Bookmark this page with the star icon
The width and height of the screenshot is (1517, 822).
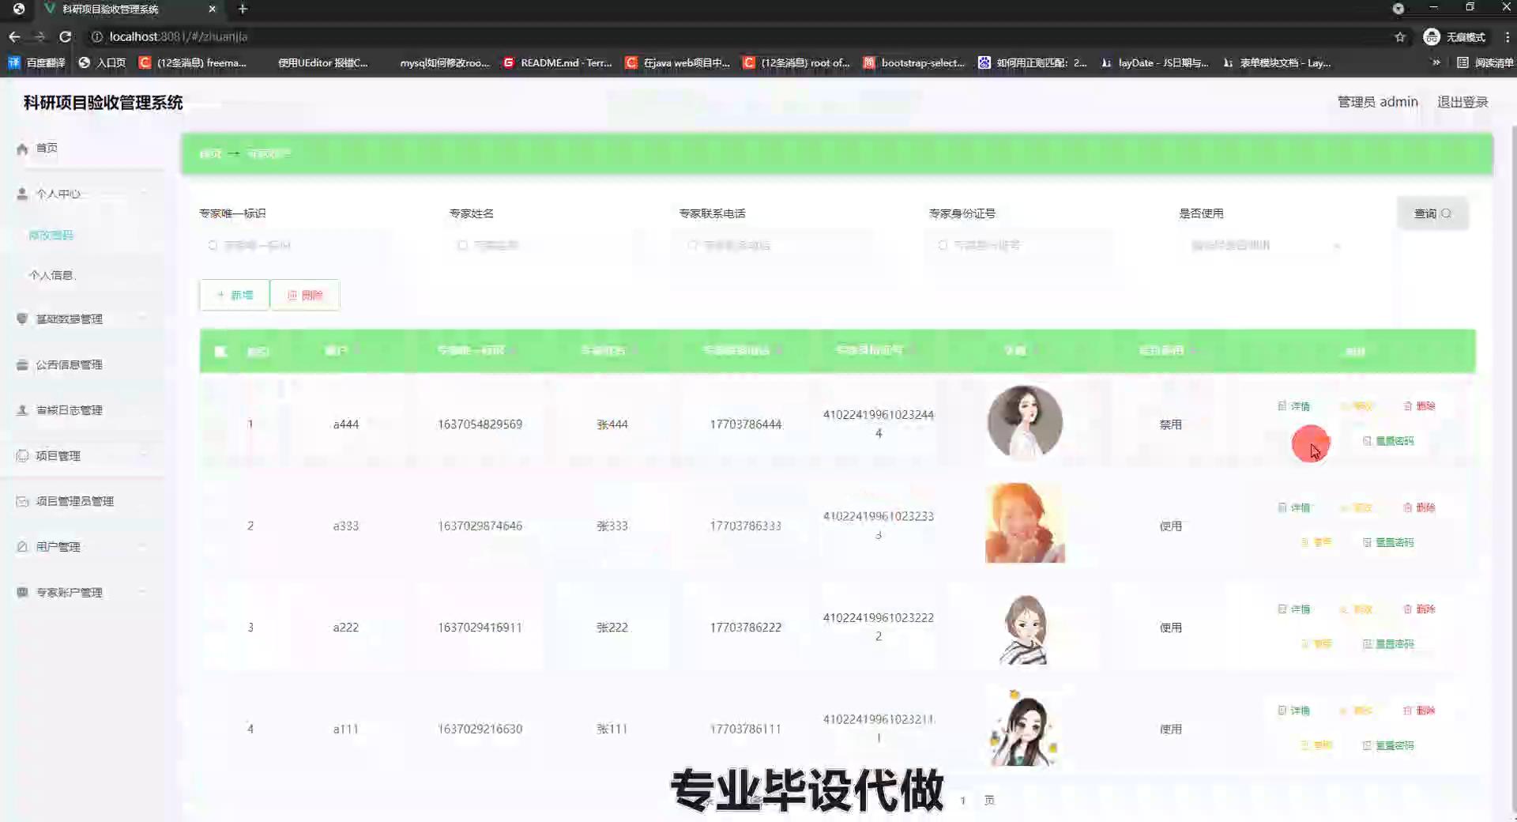pyautogui.click(x=1399, y=37)
